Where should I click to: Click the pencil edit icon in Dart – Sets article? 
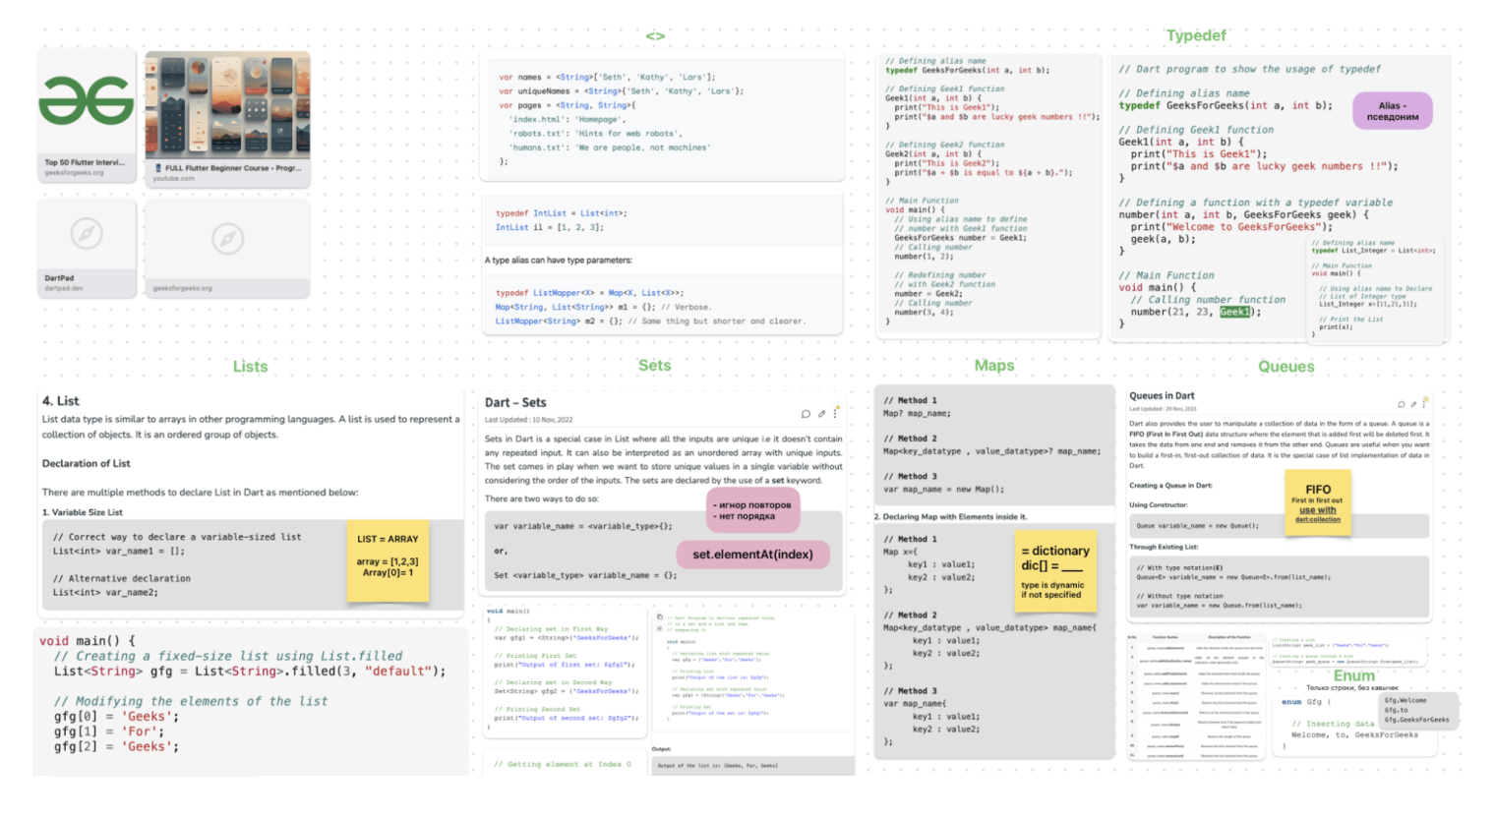coord(821,414)
